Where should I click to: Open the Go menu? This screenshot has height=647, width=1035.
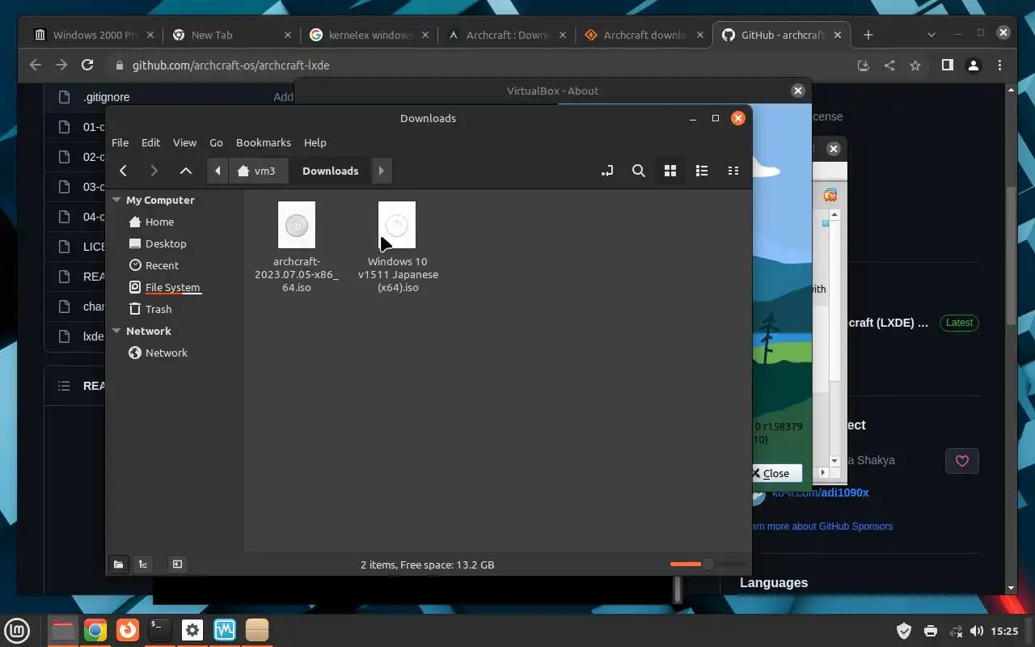(216, 142)
